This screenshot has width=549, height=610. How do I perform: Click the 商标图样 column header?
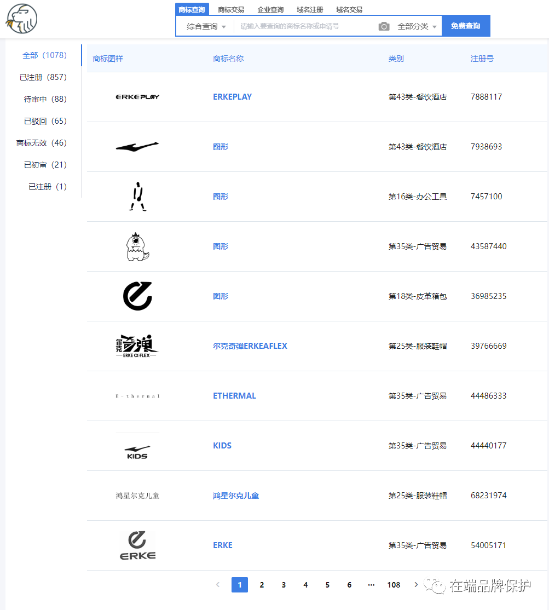(x=108, y=59)
